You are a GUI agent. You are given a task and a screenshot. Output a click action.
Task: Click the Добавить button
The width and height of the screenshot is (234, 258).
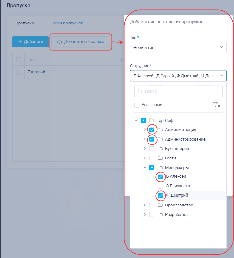click(30, 42)
